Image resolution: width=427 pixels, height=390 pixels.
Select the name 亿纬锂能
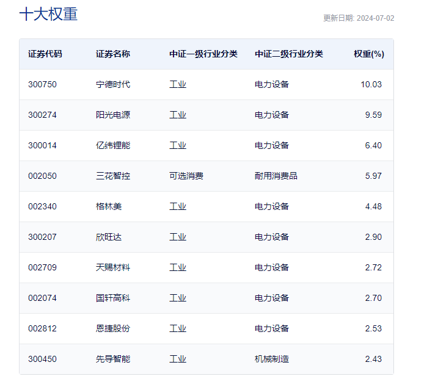tap(113, 145)
